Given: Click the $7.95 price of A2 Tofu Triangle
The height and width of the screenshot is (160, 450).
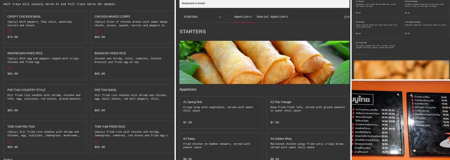Looking at the screenshot, I should [x=275, y=123].
